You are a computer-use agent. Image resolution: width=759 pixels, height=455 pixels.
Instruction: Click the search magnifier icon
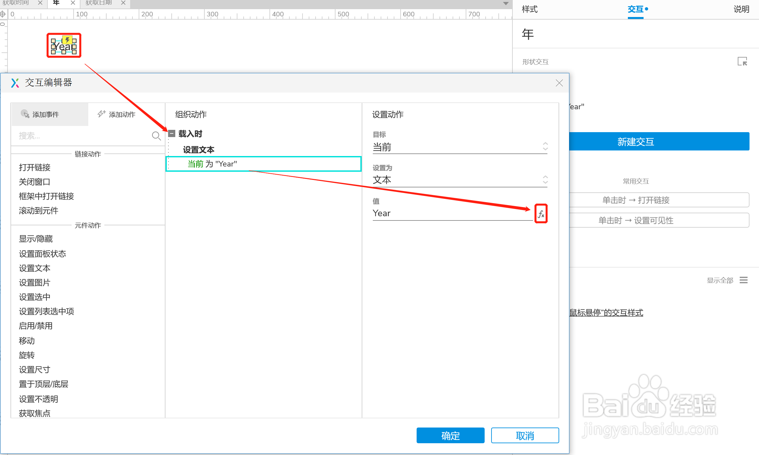(156, 135)
